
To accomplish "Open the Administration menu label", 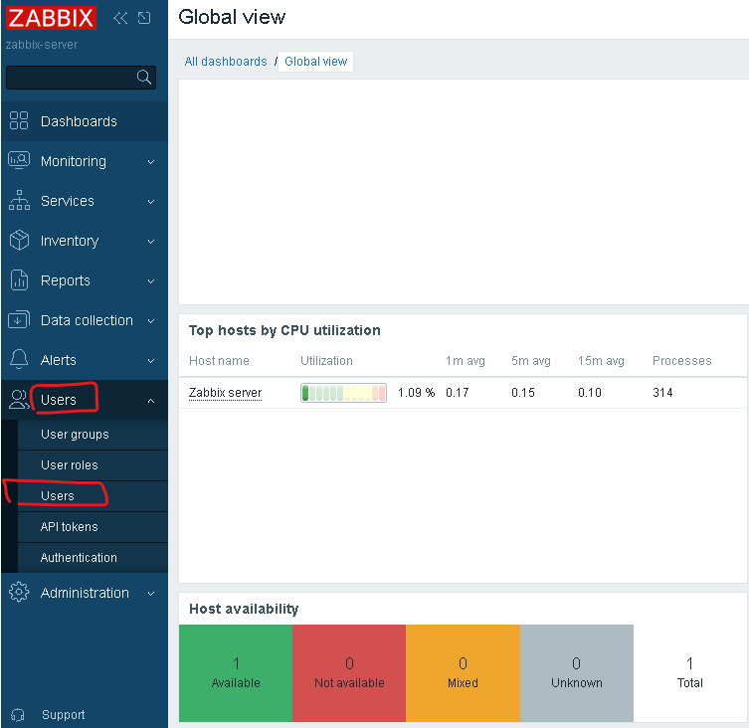I will [x=85, y=593].
